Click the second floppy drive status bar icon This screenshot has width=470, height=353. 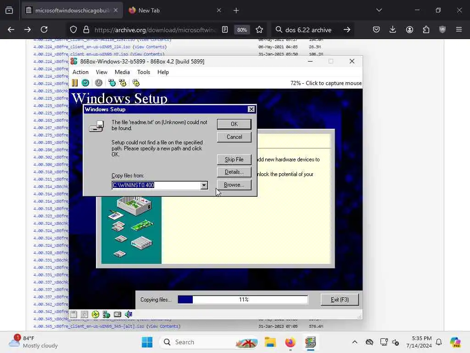tap(84, 314)
